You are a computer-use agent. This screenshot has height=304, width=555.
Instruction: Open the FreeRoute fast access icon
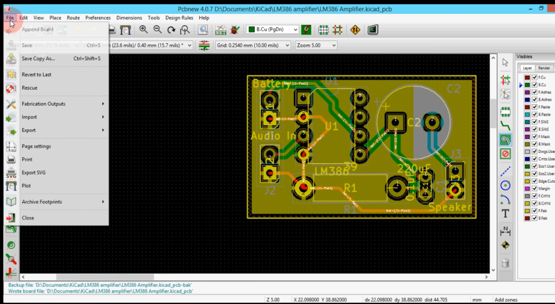click(355, 30)
